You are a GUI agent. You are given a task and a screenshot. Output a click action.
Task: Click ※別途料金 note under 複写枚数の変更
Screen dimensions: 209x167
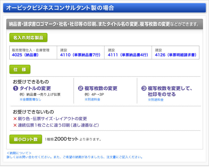92,99
